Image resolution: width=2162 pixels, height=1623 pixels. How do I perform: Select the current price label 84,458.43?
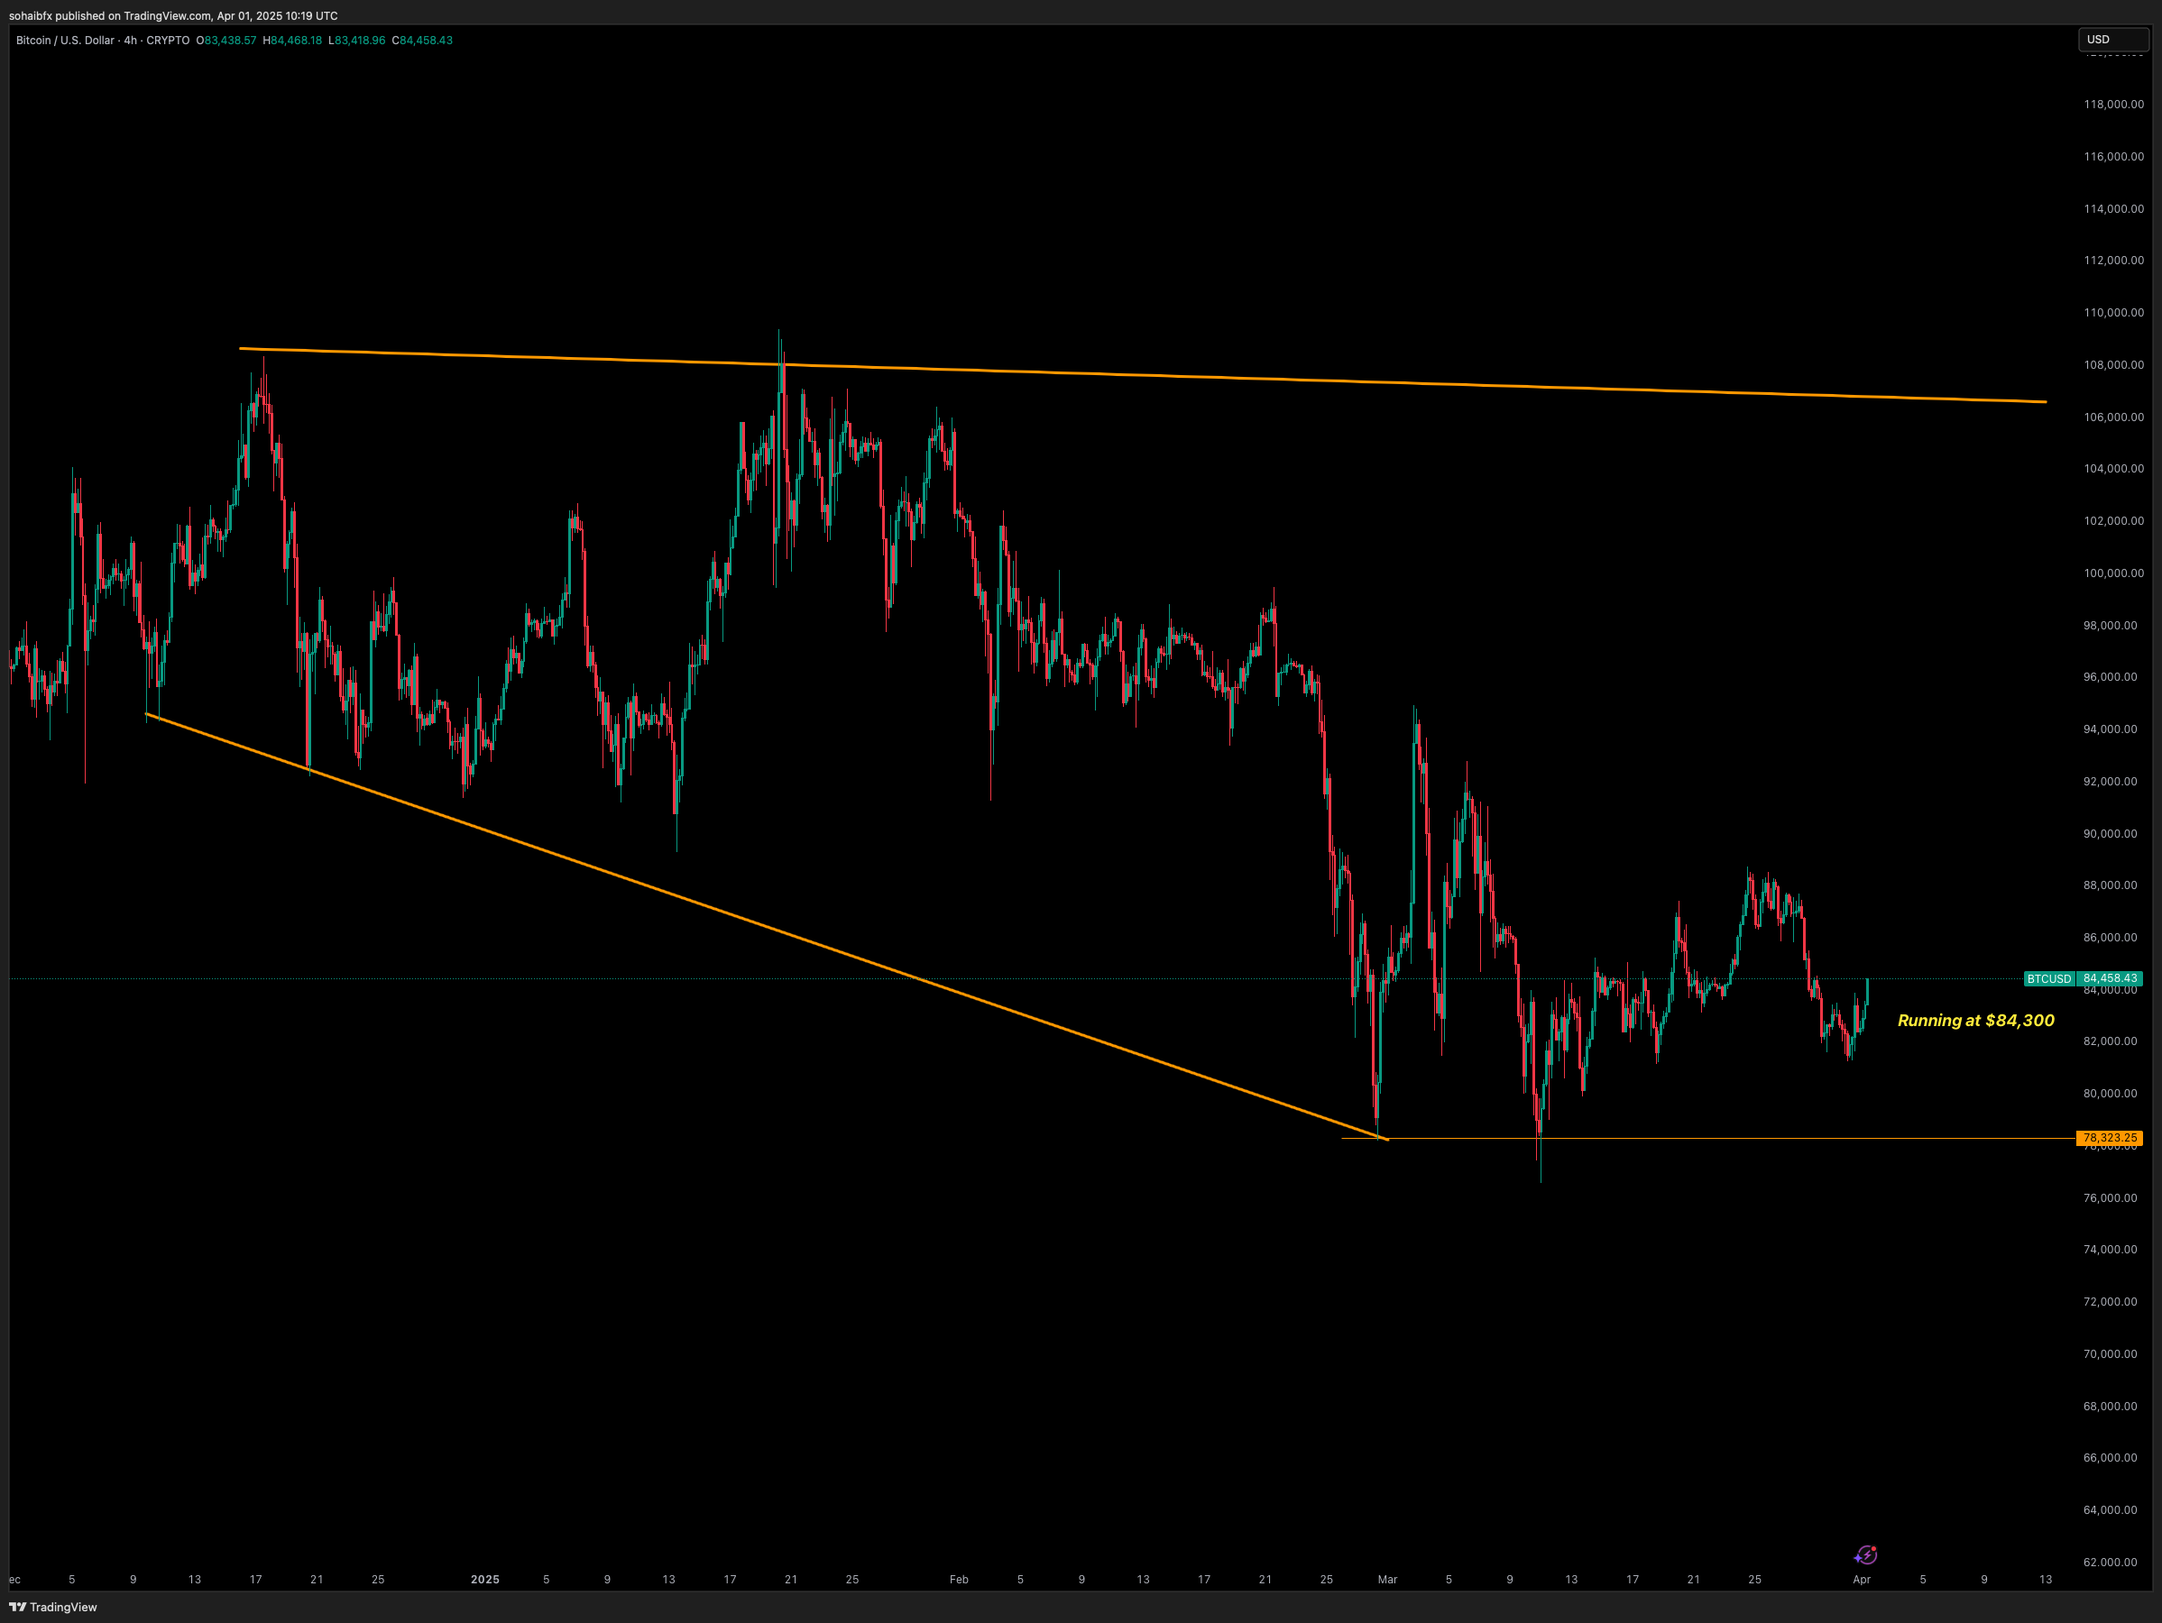click(x=2111, y=979)
